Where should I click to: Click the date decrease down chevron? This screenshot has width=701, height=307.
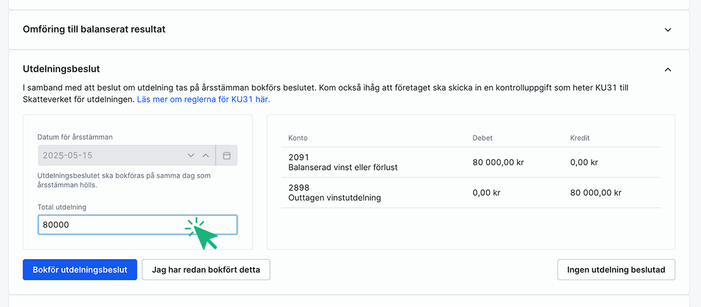(x=190, y=155)
